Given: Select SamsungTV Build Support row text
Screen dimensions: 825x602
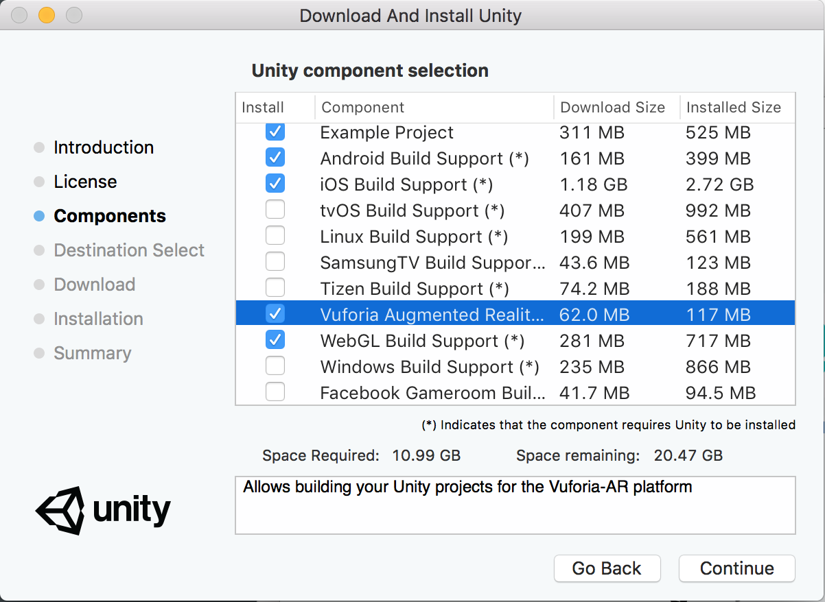Looking at the screenshot, I should (434, 263).
